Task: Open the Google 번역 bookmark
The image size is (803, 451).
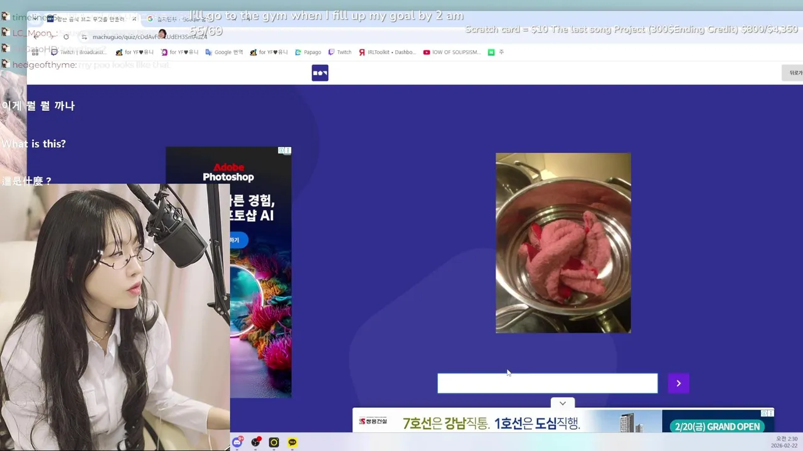Action: pos(225,53)
